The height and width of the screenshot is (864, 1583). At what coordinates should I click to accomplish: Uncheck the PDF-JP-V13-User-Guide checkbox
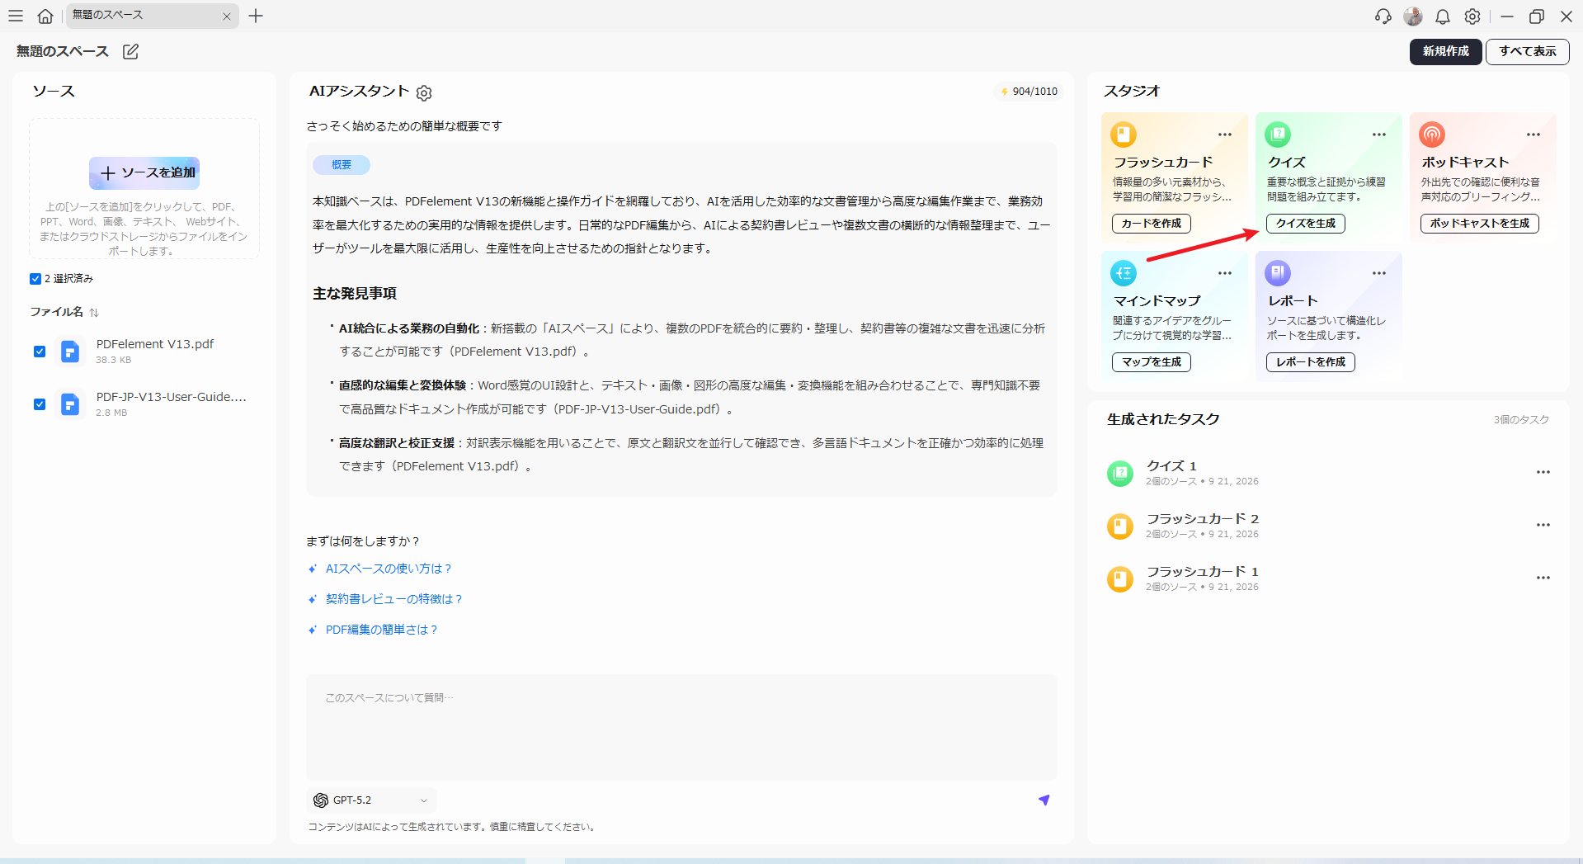coord(40,404)
